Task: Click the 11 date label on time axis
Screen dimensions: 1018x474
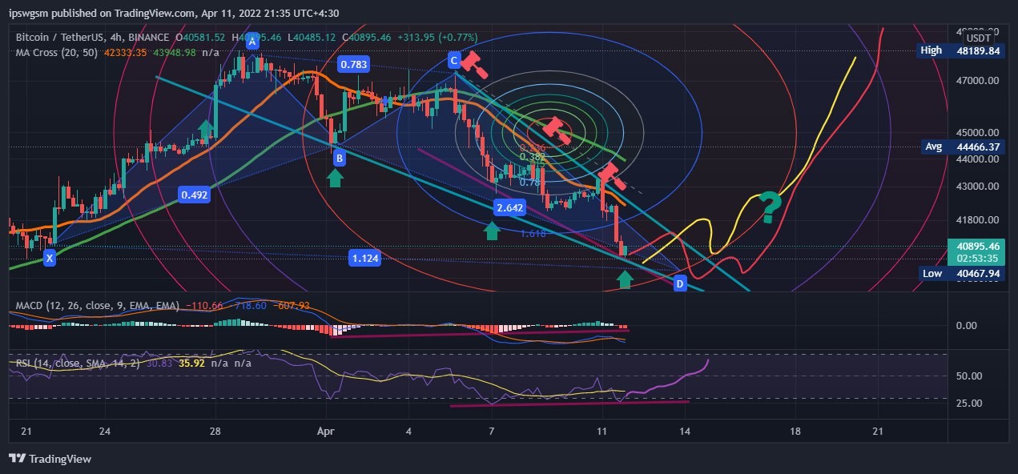Action: 602,431
